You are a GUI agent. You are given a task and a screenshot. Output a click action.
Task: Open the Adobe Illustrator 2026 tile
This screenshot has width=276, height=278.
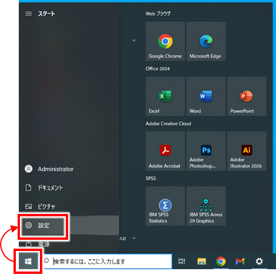point(247,151)
